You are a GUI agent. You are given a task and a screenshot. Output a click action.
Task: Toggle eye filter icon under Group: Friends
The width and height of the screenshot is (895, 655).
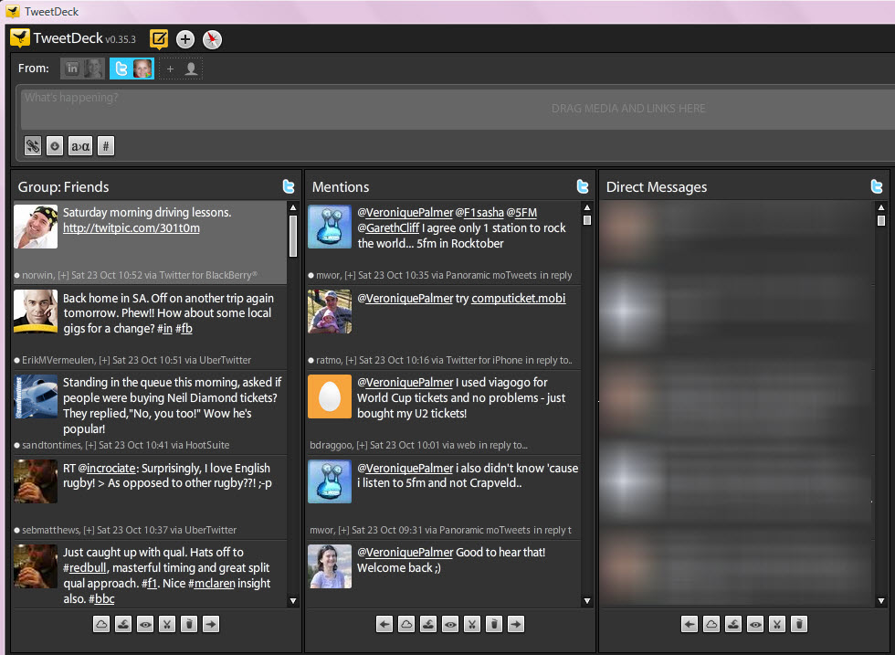point(145,624)
